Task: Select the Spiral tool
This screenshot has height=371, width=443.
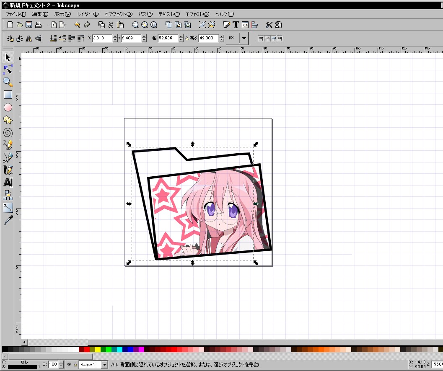Action: pos(8,132)
